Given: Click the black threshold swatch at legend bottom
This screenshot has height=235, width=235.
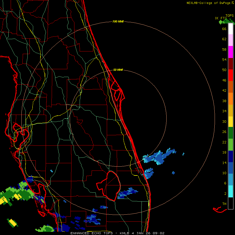Looking at the screenshot, I should 231,203.
